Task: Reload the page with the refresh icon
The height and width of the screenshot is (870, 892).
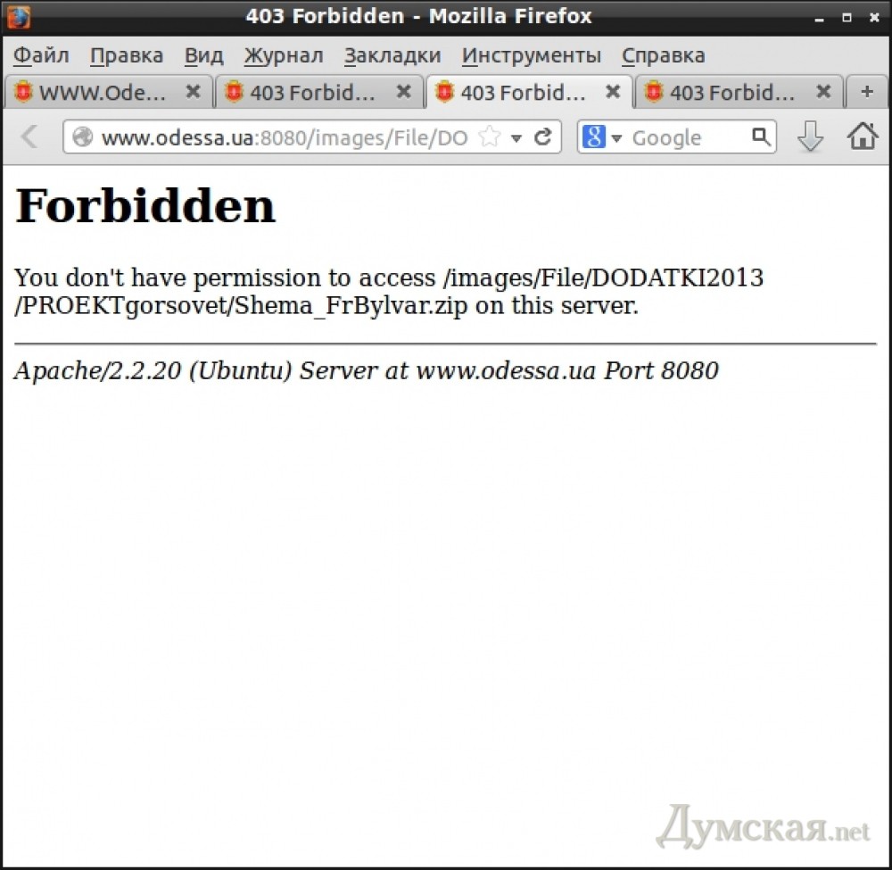Action: (x=542, y=137)
